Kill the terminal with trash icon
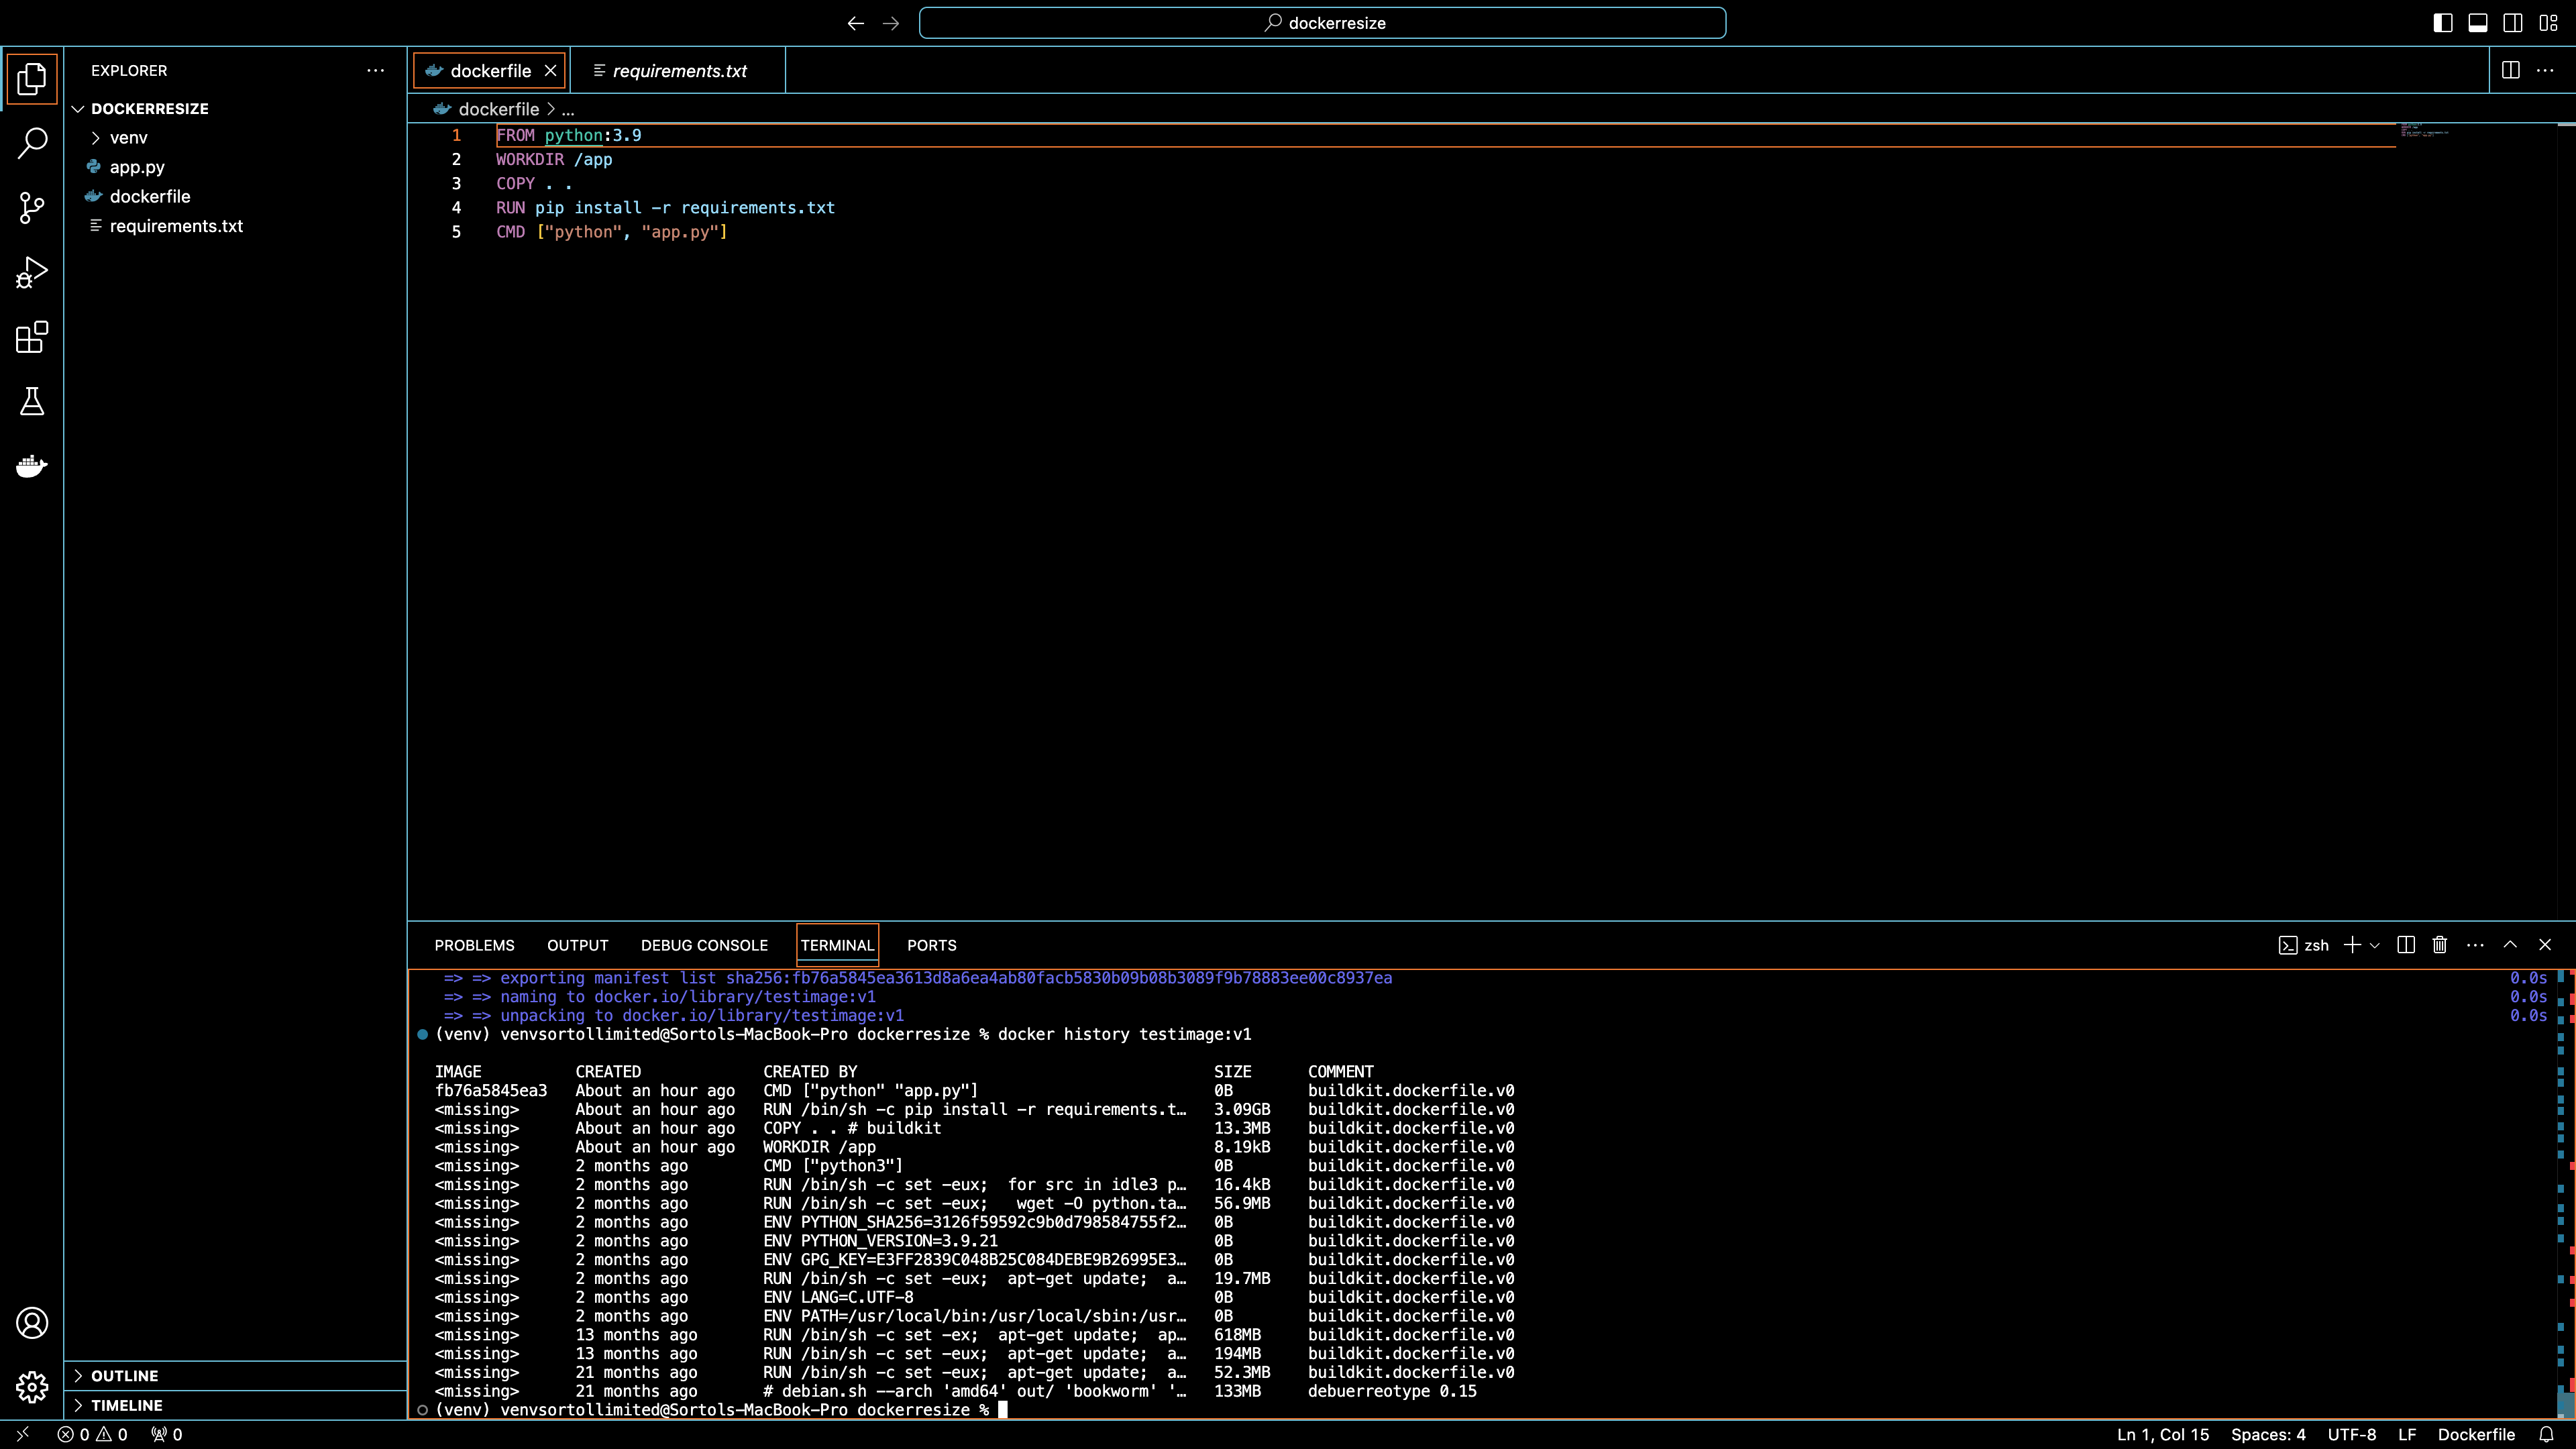 point(2440,945)
